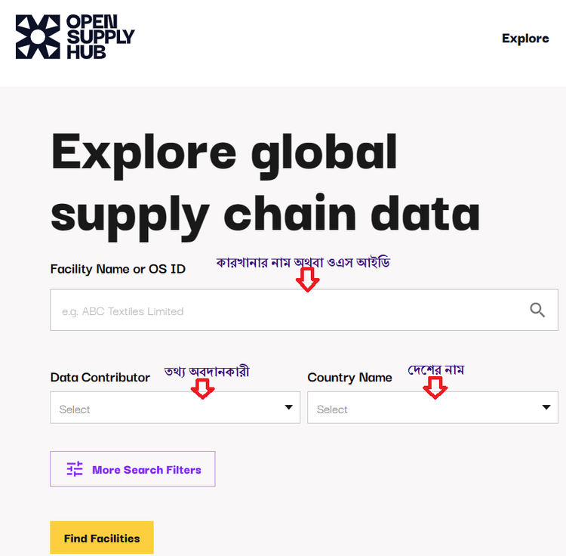566x556 pixels.
Task: Click the Explore global supply chain data heading
Action: [264, 181]
